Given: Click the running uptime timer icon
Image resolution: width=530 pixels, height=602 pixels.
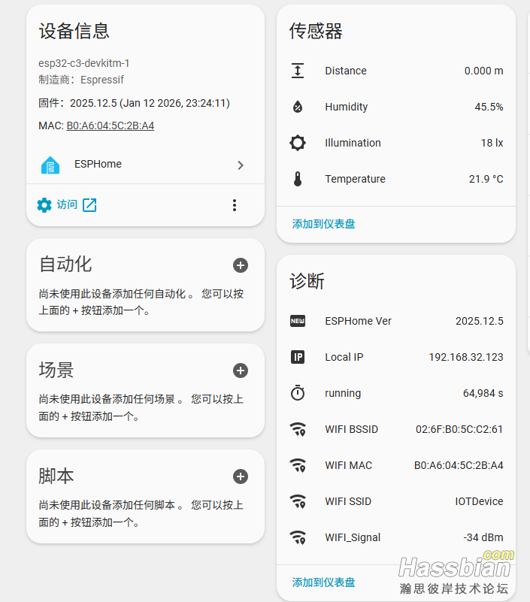Looking at the screenshot, I should pos(298,393).
